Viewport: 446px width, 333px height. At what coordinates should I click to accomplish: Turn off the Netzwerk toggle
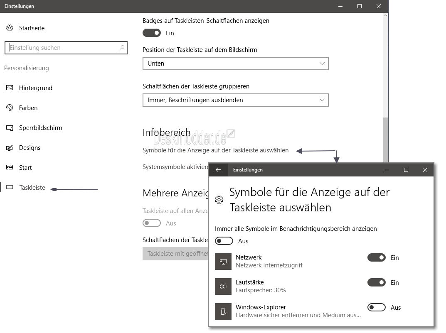377,258
